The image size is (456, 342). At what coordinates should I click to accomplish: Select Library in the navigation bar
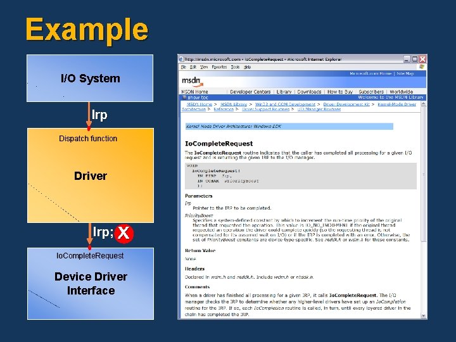click(284, 92)
